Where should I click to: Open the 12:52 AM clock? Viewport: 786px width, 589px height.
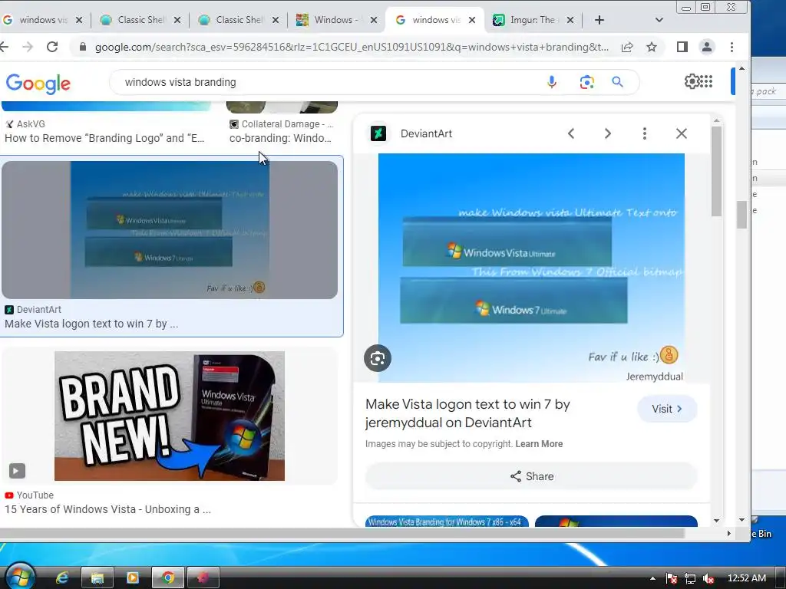pyautogui.click(x=746, y=578)
